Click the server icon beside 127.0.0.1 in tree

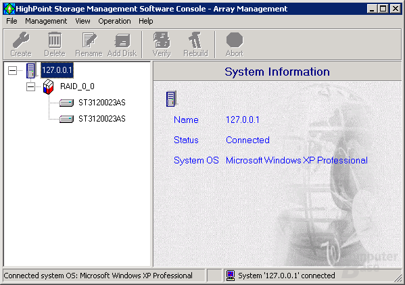coord(31,70)
